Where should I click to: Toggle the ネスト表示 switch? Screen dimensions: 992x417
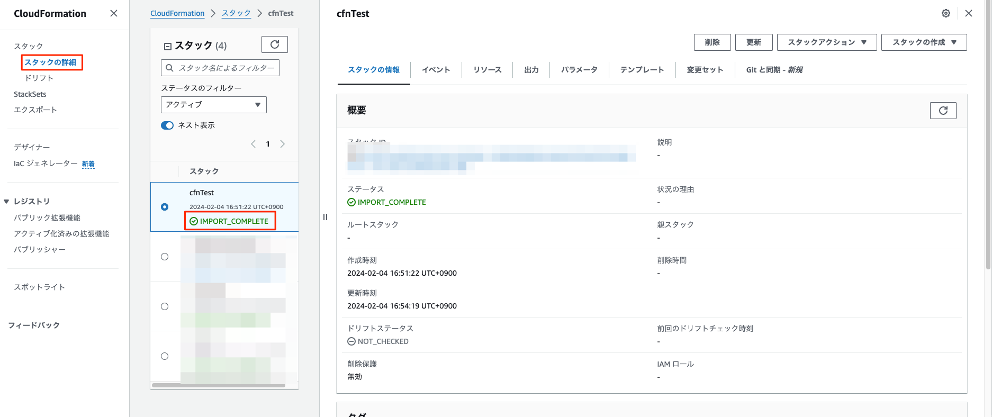pos(167,125)
